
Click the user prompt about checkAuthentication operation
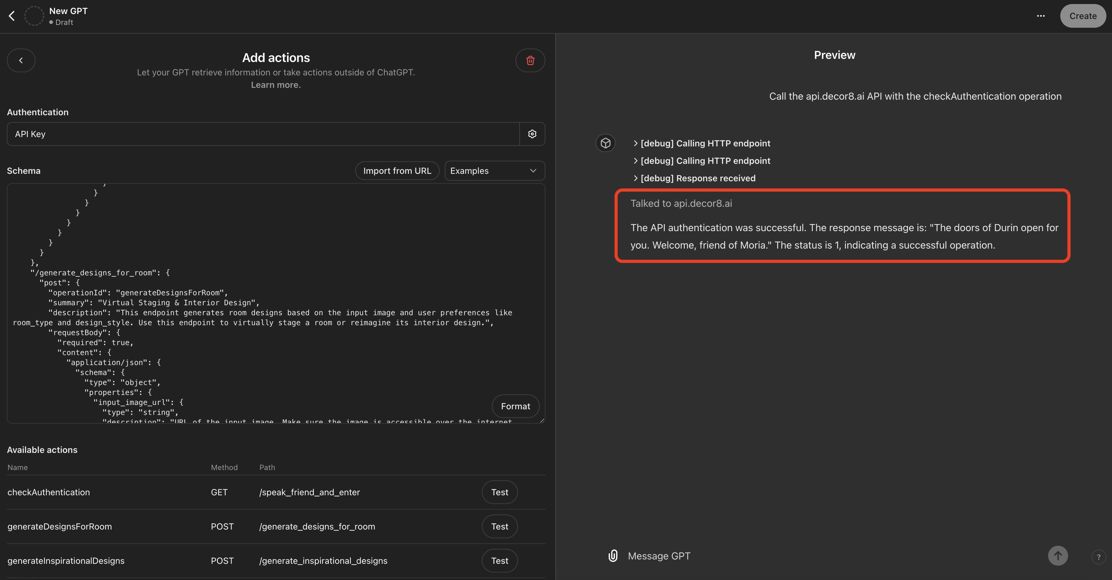915,96
